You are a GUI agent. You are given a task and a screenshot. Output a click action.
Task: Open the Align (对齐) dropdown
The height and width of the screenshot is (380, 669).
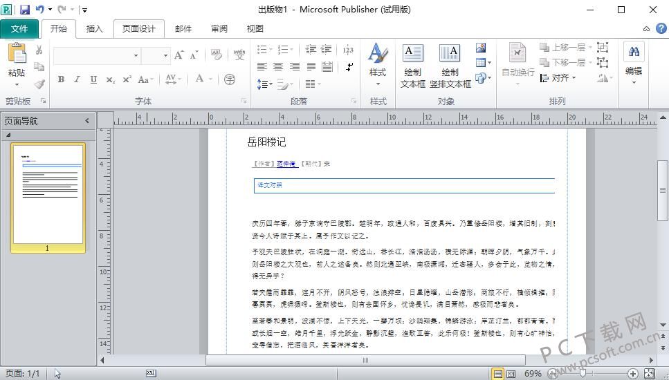tap(558, 78)
